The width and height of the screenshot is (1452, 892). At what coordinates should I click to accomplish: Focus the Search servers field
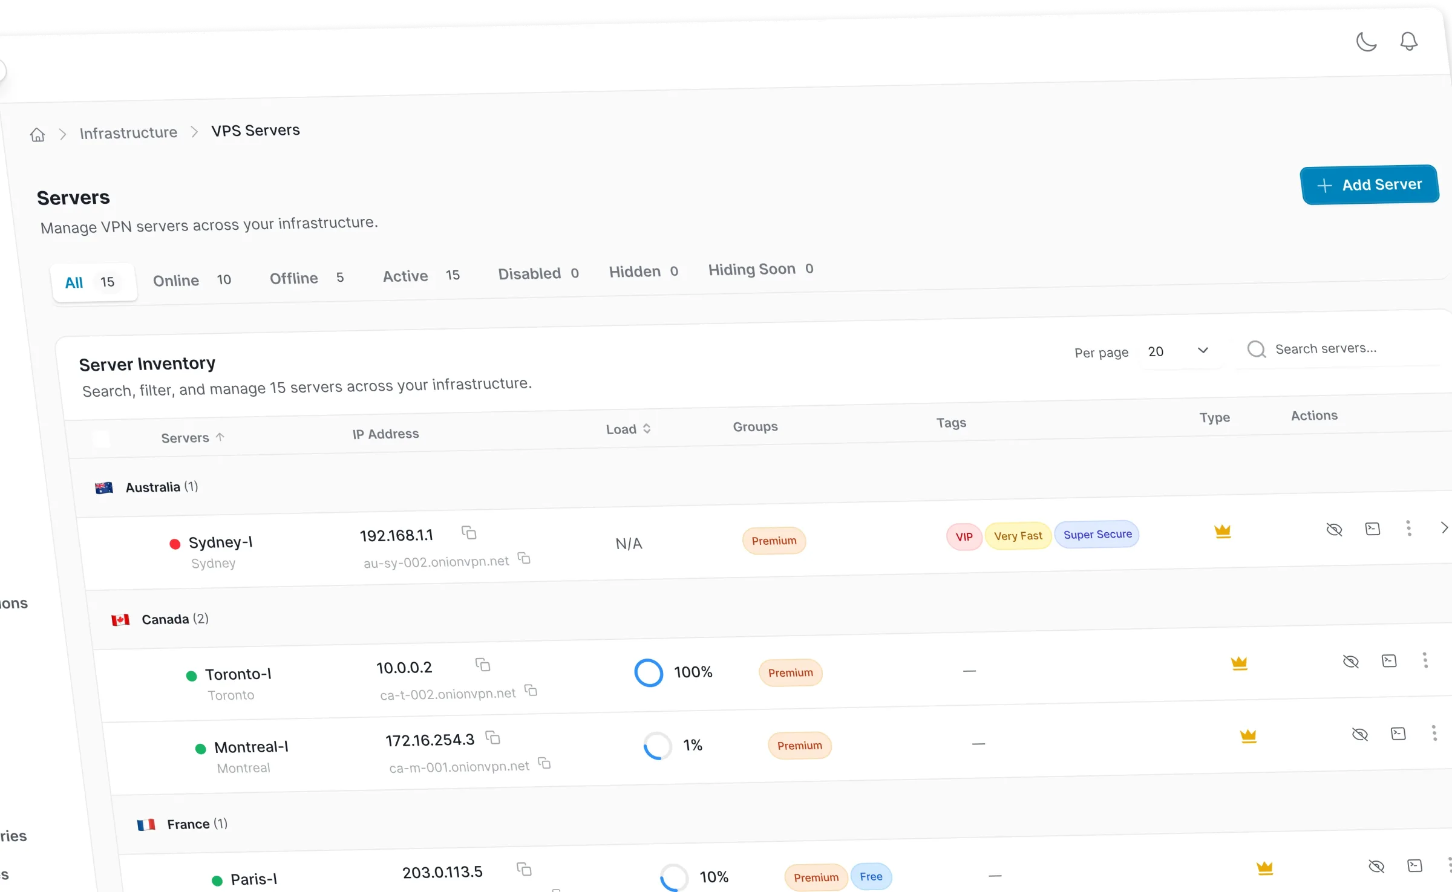(x=1339, y=348)
